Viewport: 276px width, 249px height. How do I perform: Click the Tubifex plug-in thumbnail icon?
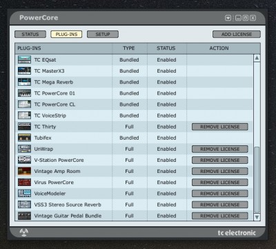coord(24,138)
